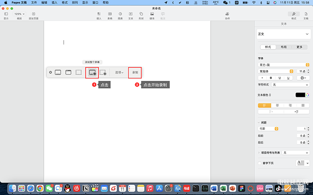Choose Capture Entire Screen icon

pos(58,72)
